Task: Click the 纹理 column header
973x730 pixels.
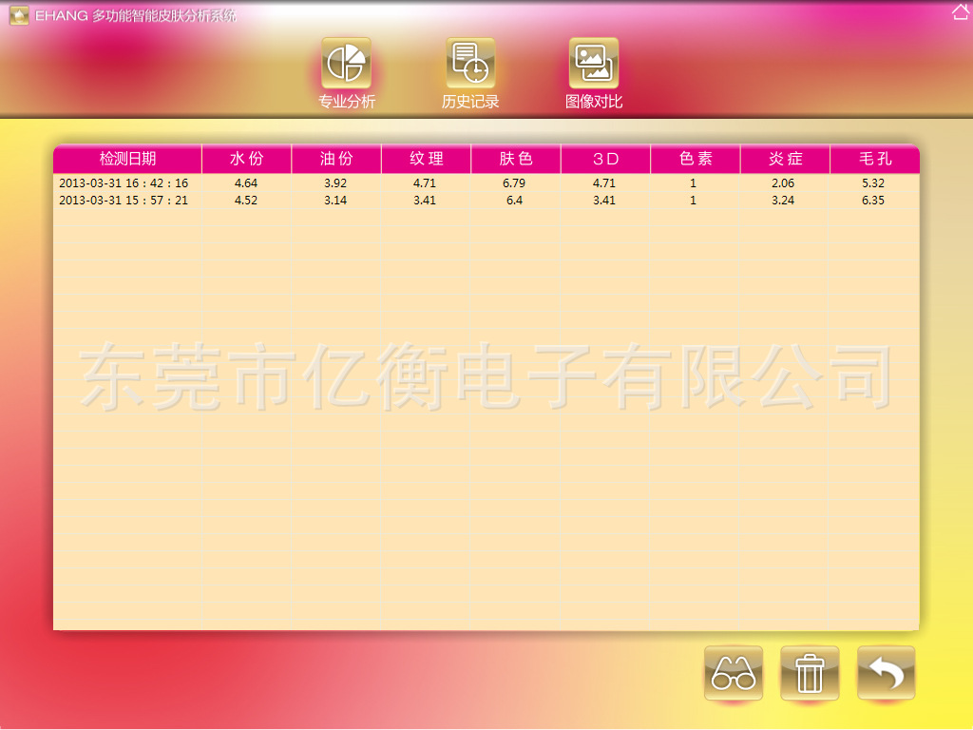Action: pos(426,159)
